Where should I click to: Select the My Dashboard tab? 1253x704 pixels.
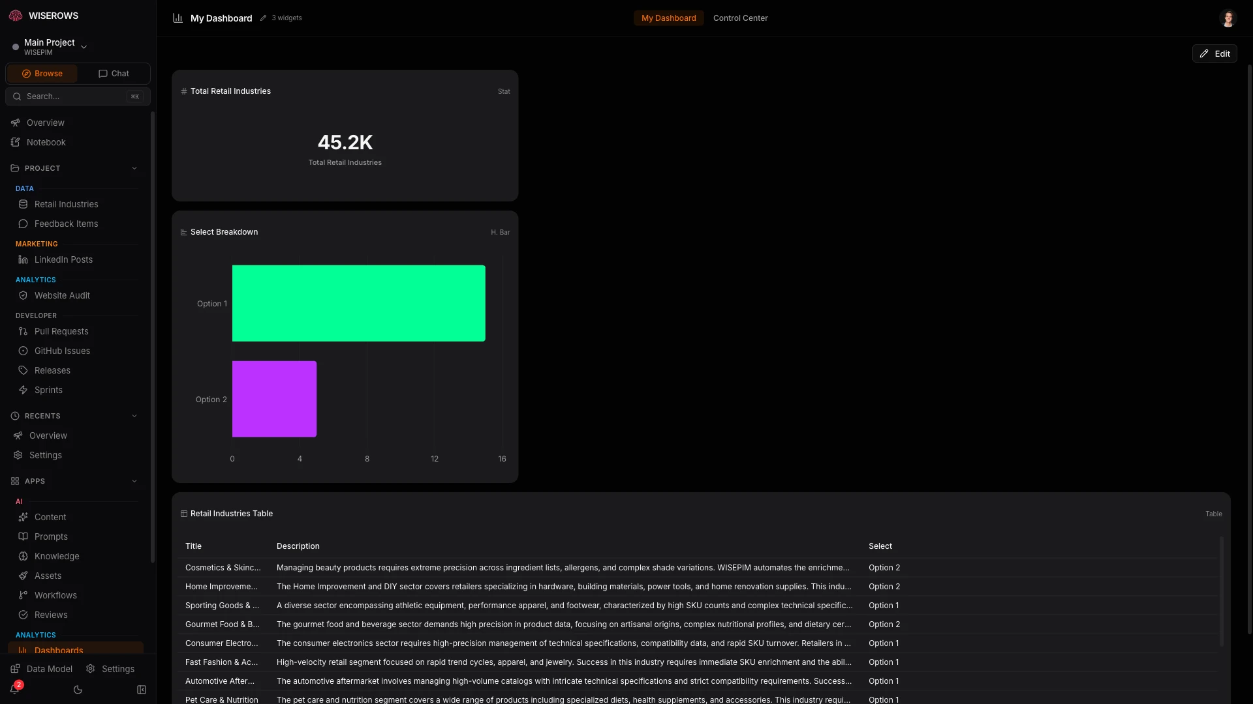[668, 18]
